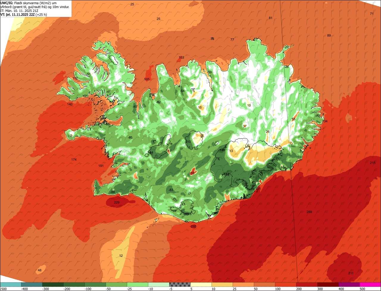Click the map value '140' off the Westfjords

click(x=70, y=104)
